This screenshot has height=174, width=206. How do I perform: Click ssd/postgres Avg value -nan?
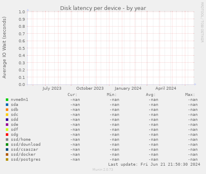pyautogui.click(x=153, y=159)
